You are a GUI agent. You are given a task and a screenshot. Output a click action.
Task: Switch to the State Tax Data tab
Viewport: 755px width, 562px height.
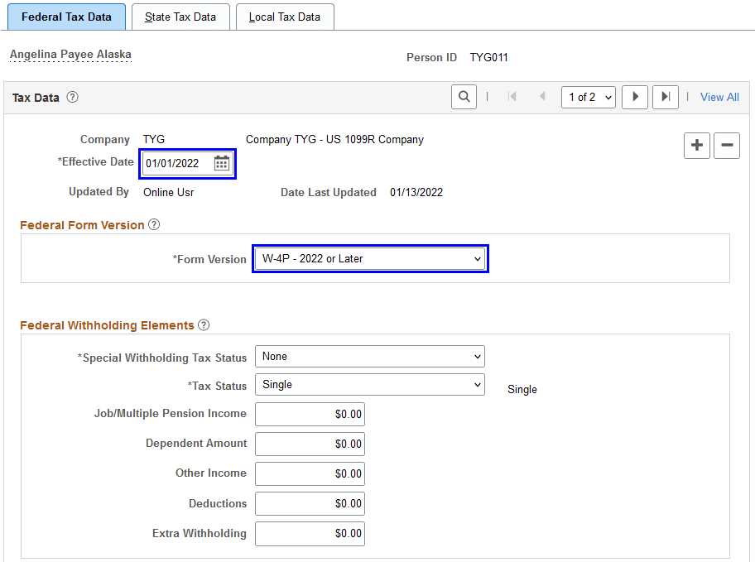click(x=180, y=16)
